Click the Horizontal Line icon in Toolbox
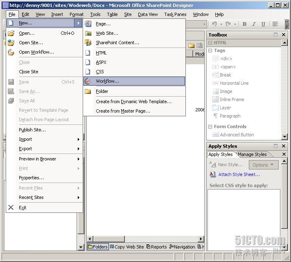 pos(215,83)
